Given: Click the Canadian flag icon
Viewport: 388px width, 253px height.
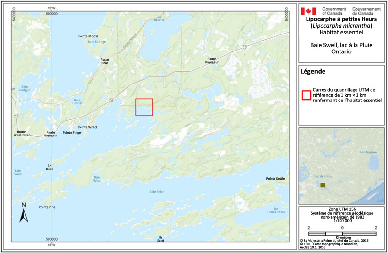Looking at the screenshot, I should 308,11.
